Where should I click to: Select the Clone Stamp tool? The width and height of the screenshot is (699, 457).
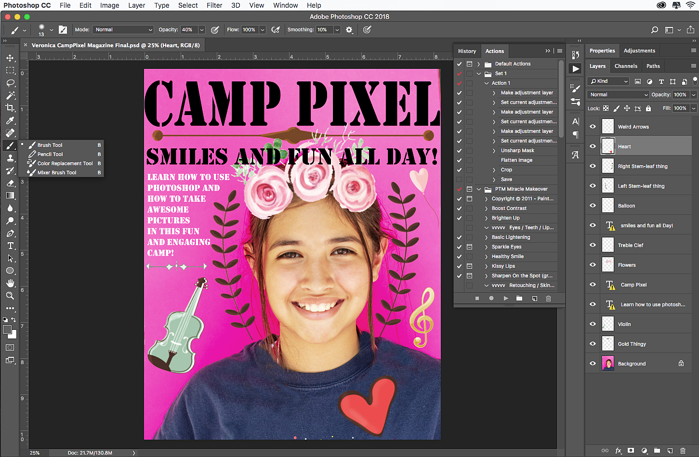point(10,158)
